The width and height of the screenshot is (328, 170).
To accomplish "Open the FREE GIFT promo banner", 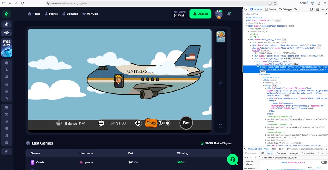I will click(x=7, y=48).
